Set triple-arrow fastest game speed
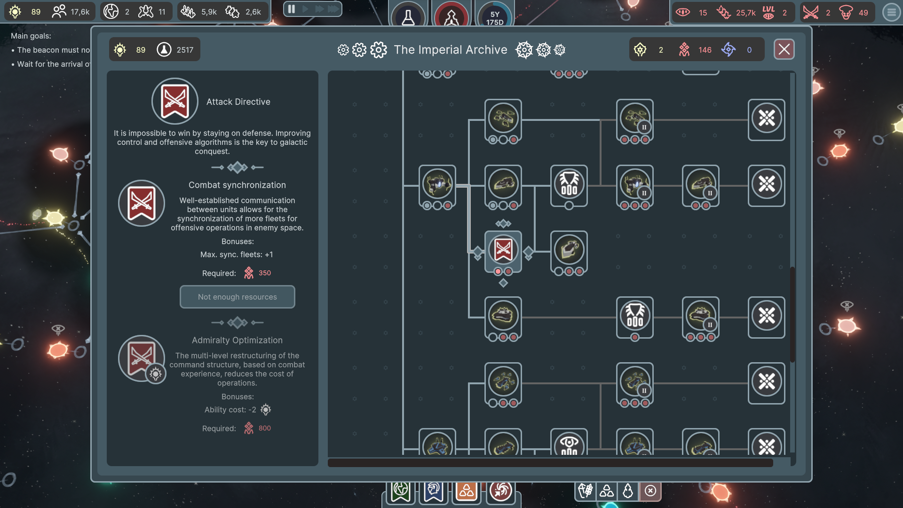 333,9
